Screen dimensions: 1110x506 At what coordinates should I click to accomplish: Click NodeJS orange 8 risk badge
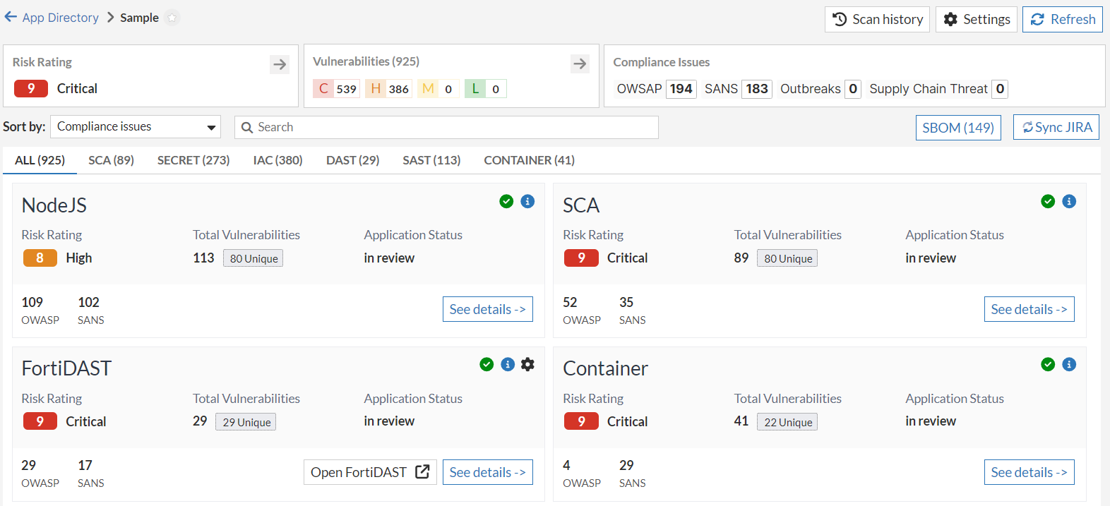(x=40, y=258)
